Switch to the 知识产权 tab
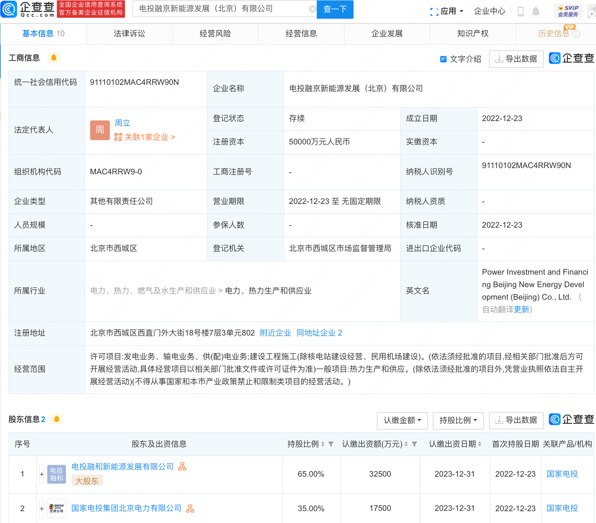The width and height of the screenshot is (596, 523). tap(473, 34)
